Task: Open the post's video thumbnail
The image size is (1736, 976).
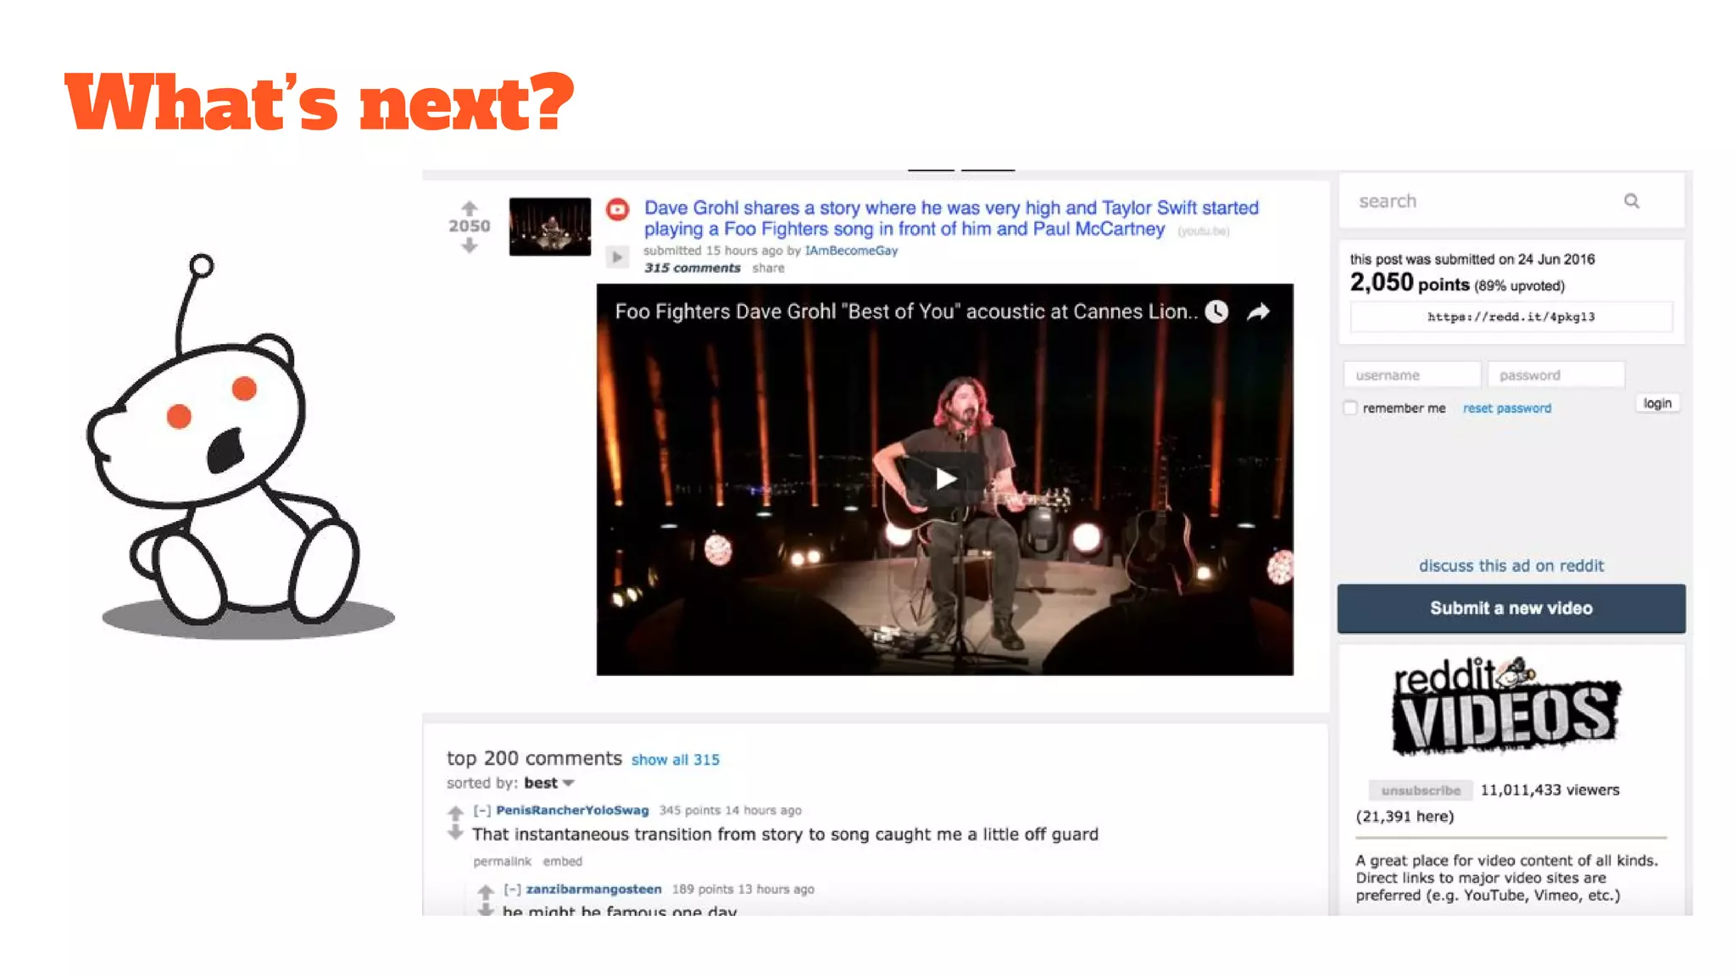Action: pyautogui.click(x=550, y=227)
